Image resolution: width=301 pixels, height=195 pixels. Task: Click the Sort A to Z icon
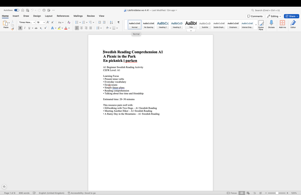(x=111, y=22)
